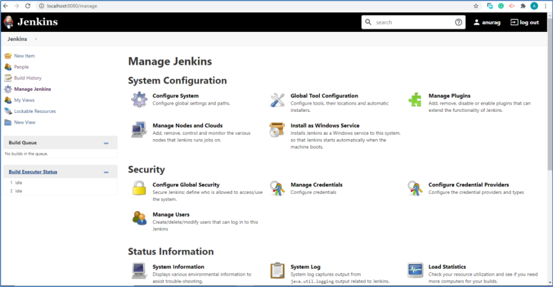Open Lockable Resources from sidebar
Image resolution: width=553 pixels, height=287 pixels.
35,111
